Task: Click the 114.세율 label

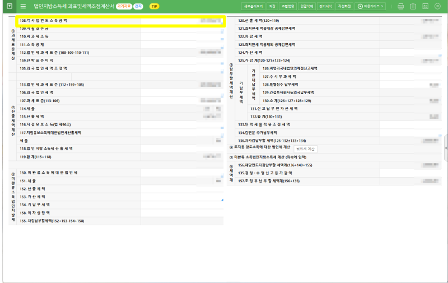Action: (27, 109)
